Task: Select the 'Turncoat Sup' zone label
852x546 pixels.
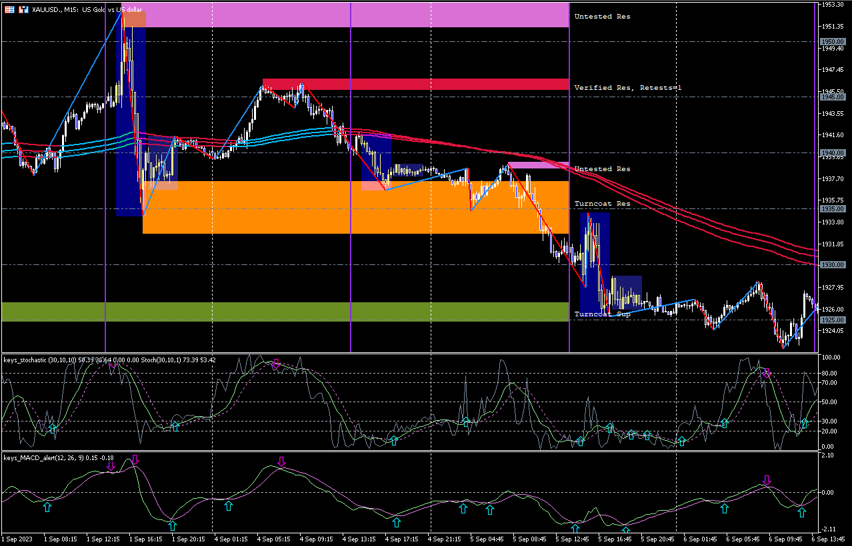Action: 602,314
